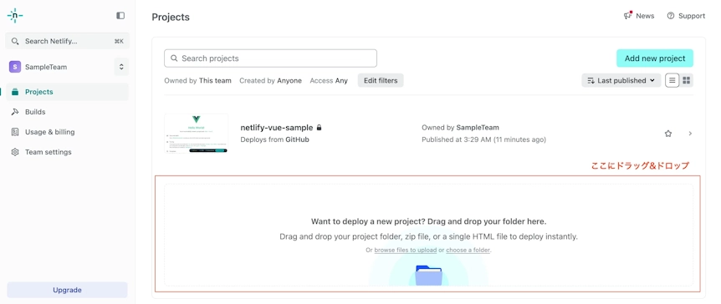Open the netlify-vue-sample preview thumbnail
This screenshot has height=304, width=721.
pos(197,133)
